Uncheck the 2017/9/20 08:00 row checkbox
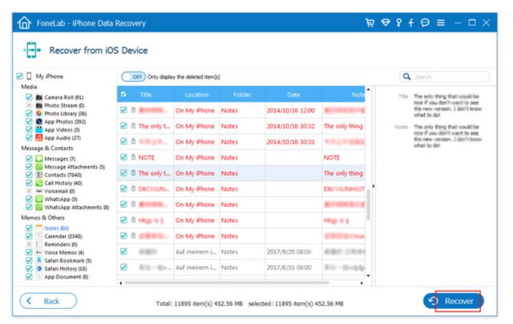The height and width of the screenshot is (324, 513). click(x=124, y=252)
